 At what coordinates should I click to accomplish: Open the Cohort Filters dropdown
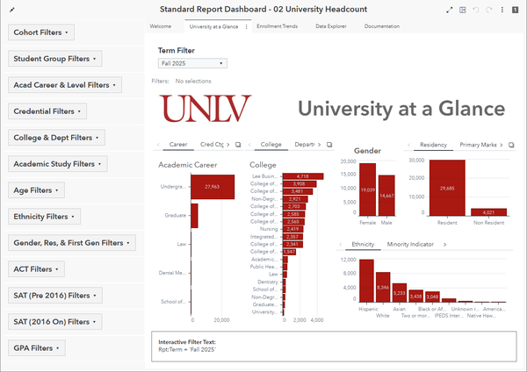41,32
